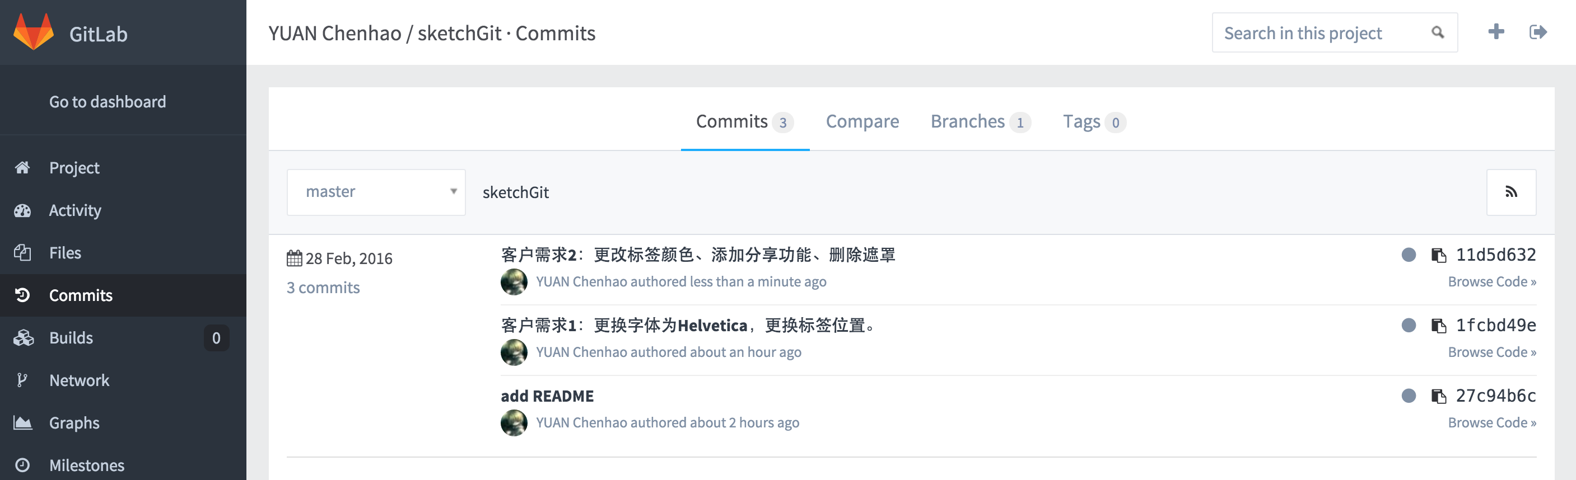This screenshot has height=480, width=1576.
Task: Copy commit hash 27c94b6c via clipboard icon
Action: pyautogui.click(x=1439, y=396)
